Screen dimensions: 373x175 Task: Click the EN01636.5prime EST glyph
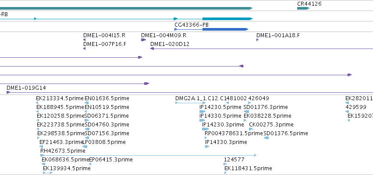[87, 102]
